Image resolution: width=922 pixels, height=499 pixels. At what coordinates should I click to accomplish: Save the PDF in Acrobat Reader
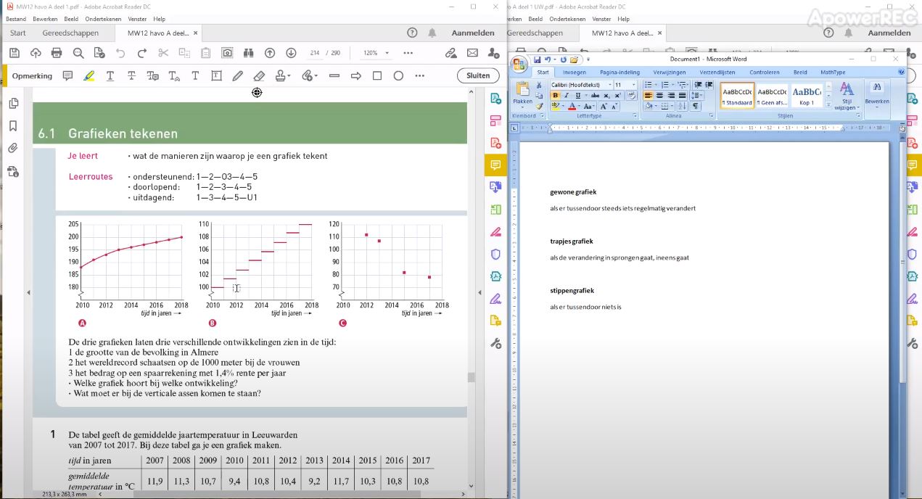coord(14,53)
